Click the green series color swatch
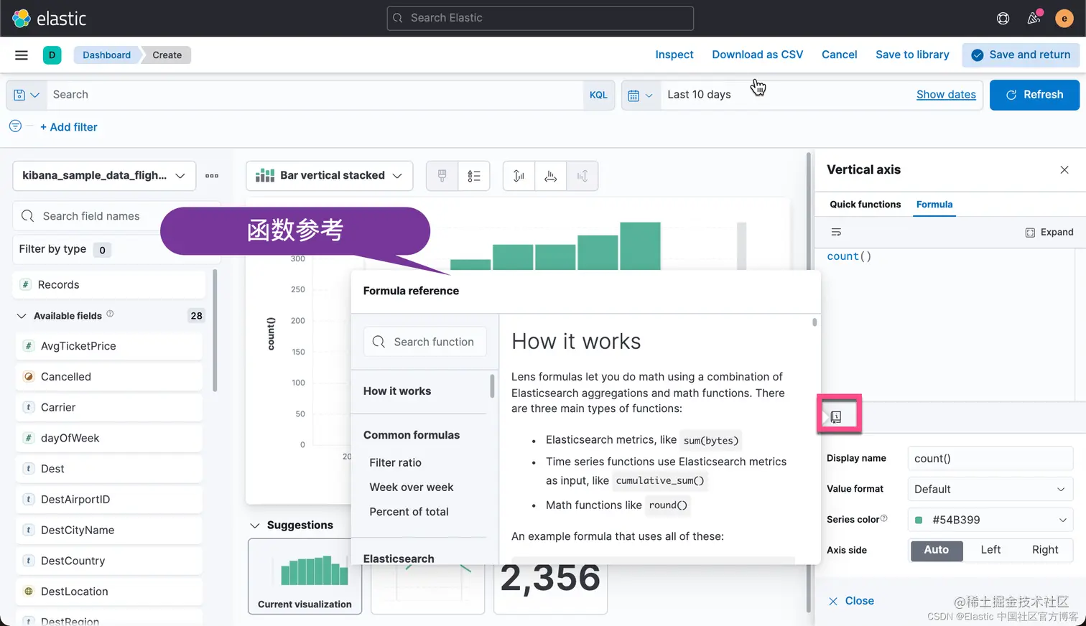Screen dimensions: 1086x626 coord(918,520)
